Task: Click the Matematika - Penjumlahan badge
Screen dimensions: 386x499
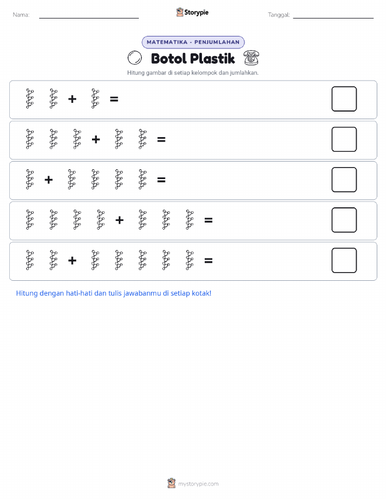Action: coord(193,42)
